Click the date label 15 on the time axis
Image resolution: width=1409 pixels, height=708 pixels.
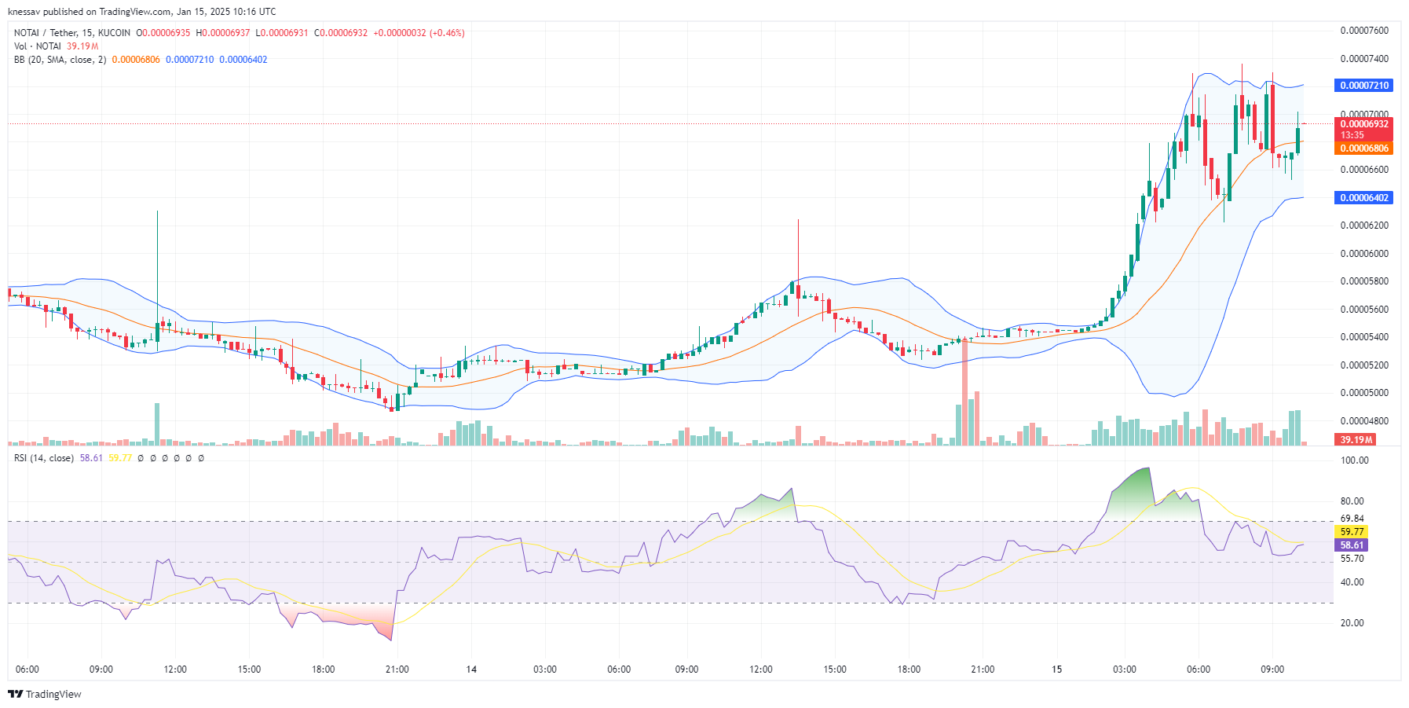(1056, 669)
